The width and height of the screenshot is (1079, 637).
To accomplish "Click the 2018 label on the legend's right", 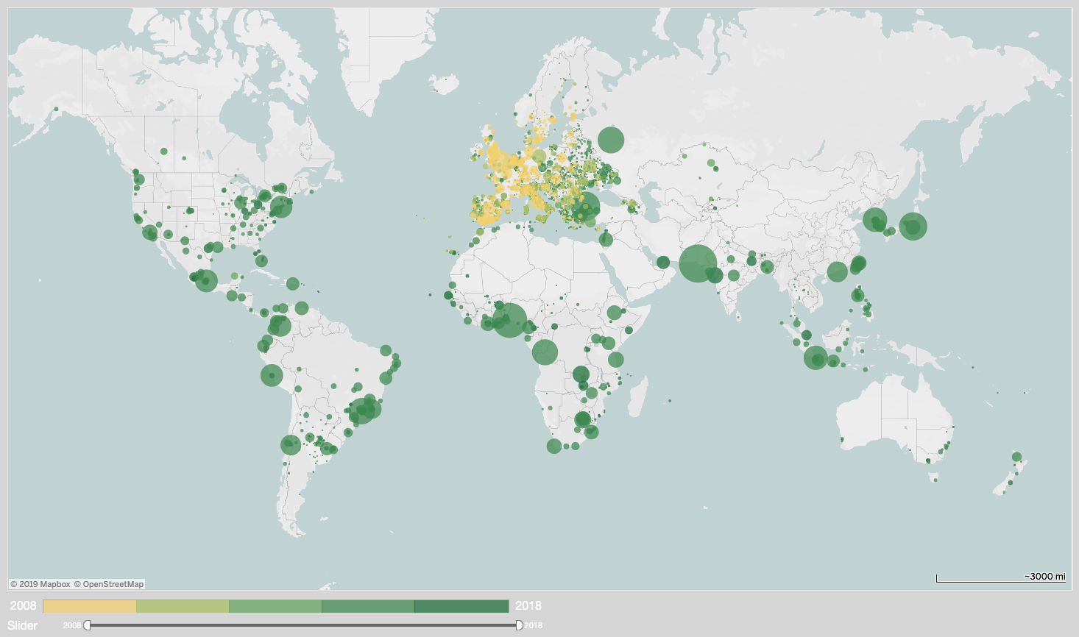I will pyautogui.click(x=528, y=606).
